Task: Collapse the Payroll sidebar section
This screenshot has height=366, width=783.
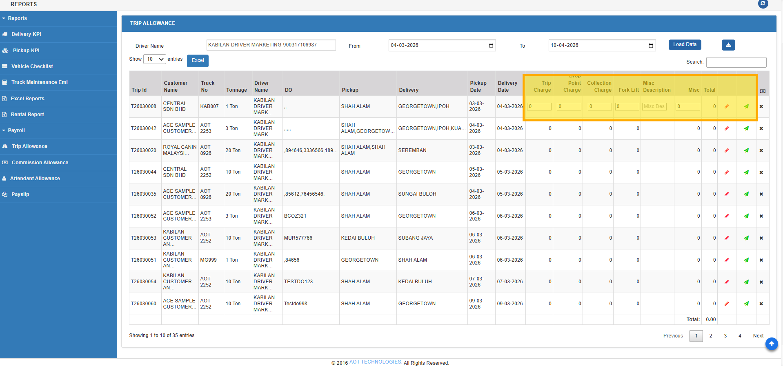Action: (x=58, y=130)
